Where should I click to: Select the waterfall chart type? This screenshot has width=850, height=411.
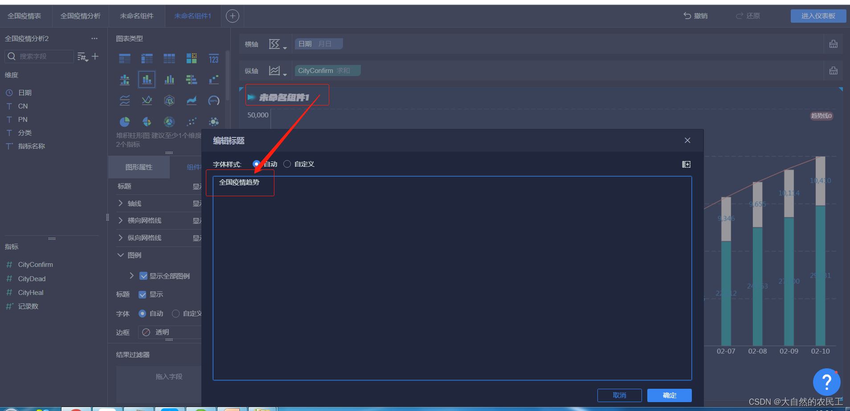click(x=214, y=80)
